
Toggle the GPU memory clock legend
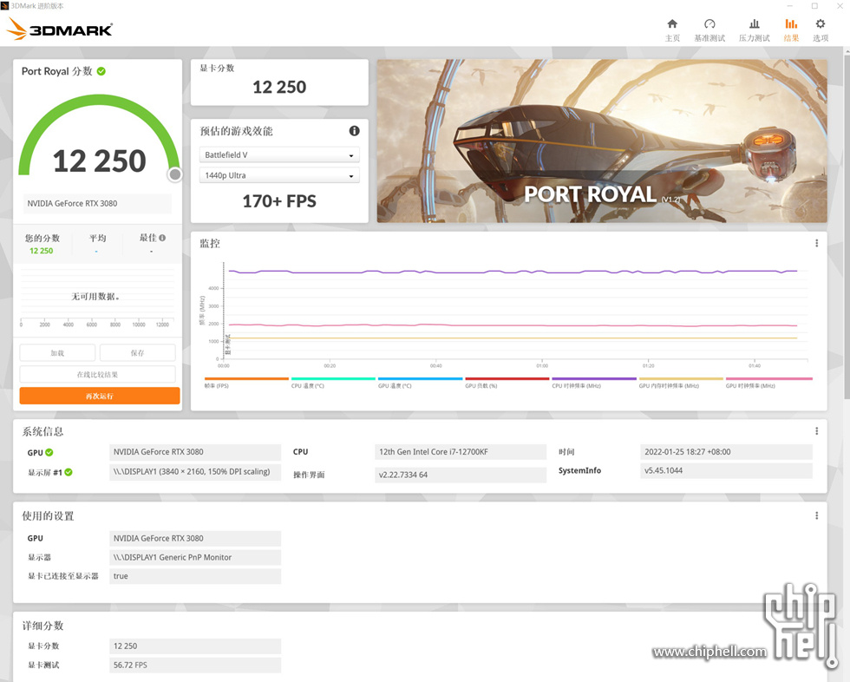681,382
